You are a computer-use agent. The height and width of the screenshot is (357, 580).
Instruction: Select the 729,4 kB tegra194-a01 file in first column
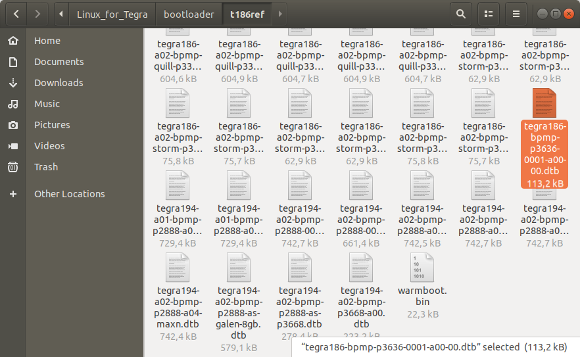click(178, 185)
